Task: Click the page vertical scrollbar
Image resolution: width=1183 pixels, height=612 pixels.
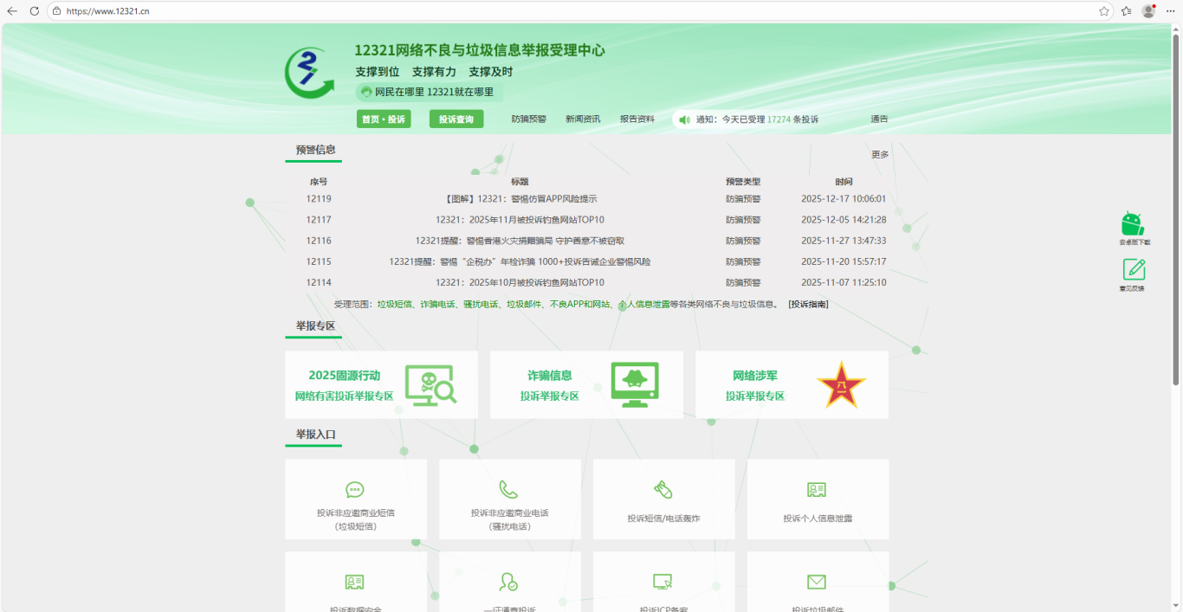Action: point(1176,208)
